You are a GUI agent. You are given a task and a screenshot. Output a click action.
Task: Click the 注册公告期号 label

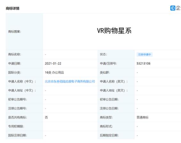(18, 108)
